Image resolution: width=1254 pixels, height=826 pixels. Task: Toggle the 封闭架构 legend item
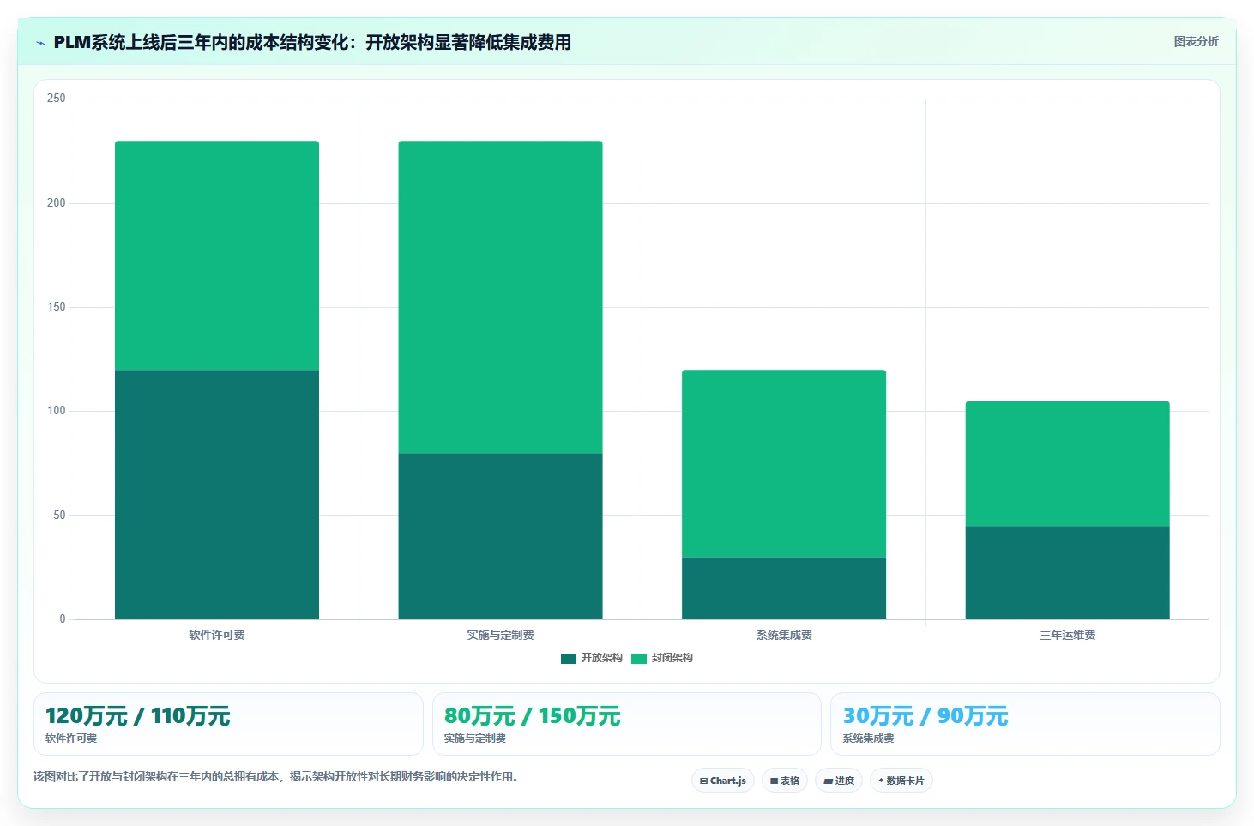point(661,658)
